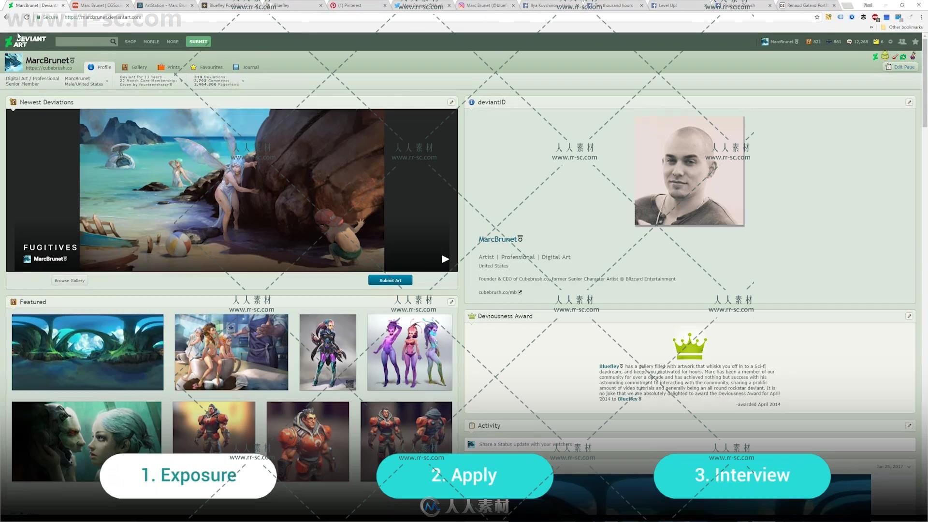Click the green DeviantArt badge icon
This screenshot has width=928, height=522.
[x=875, y=57]
